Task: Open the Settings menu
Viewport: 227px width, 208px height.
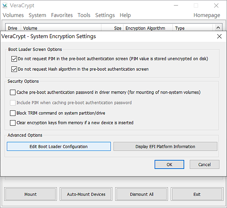Action: pyautogui.click(x=105, y=15)
